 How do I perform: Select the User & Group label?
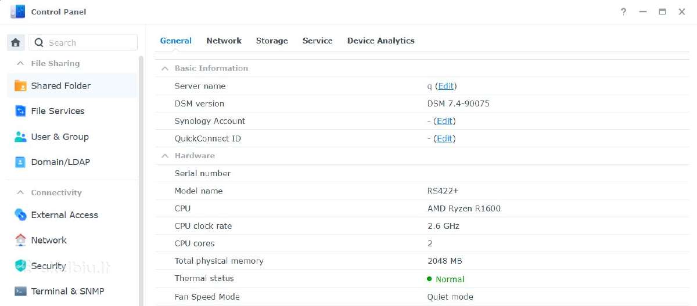click(x=60, y=137)
